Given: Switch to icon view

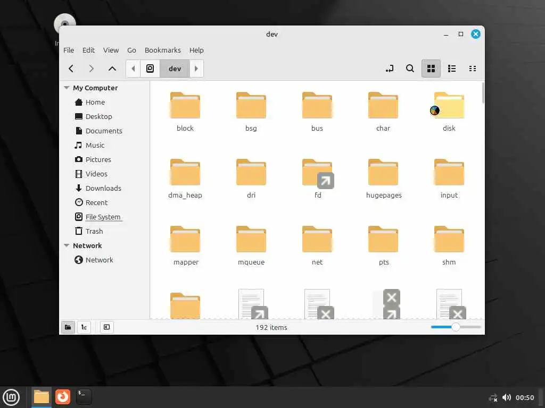Looking at the screenshot, I should [431, 69].
